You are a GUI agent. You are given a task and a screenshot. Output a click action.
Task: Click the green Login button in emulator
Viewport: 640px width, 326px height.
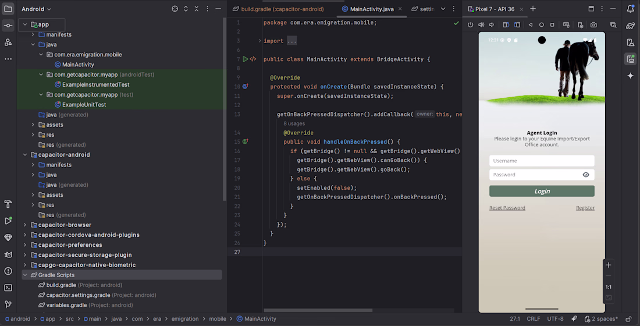pos(542,191)
